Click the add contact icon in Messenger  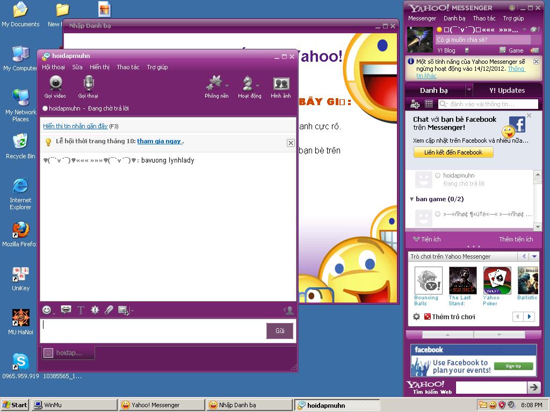[415, 104]
